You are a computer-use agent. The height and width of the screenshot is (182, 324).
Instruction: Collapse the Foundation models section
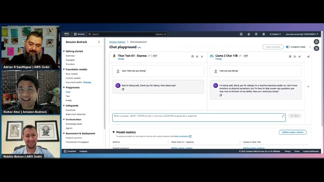coord(64,69)
